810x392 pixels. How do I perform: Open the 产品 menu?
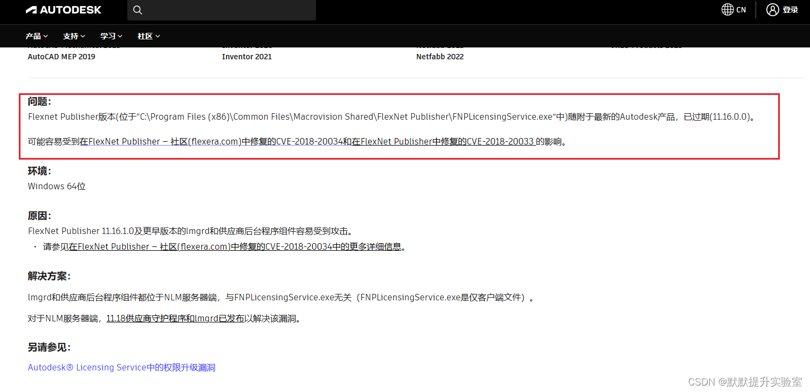[x=37, y=36]
